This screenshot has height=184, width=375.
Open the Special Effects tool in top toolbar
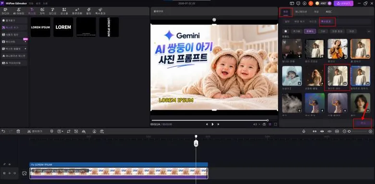point(100,11)
